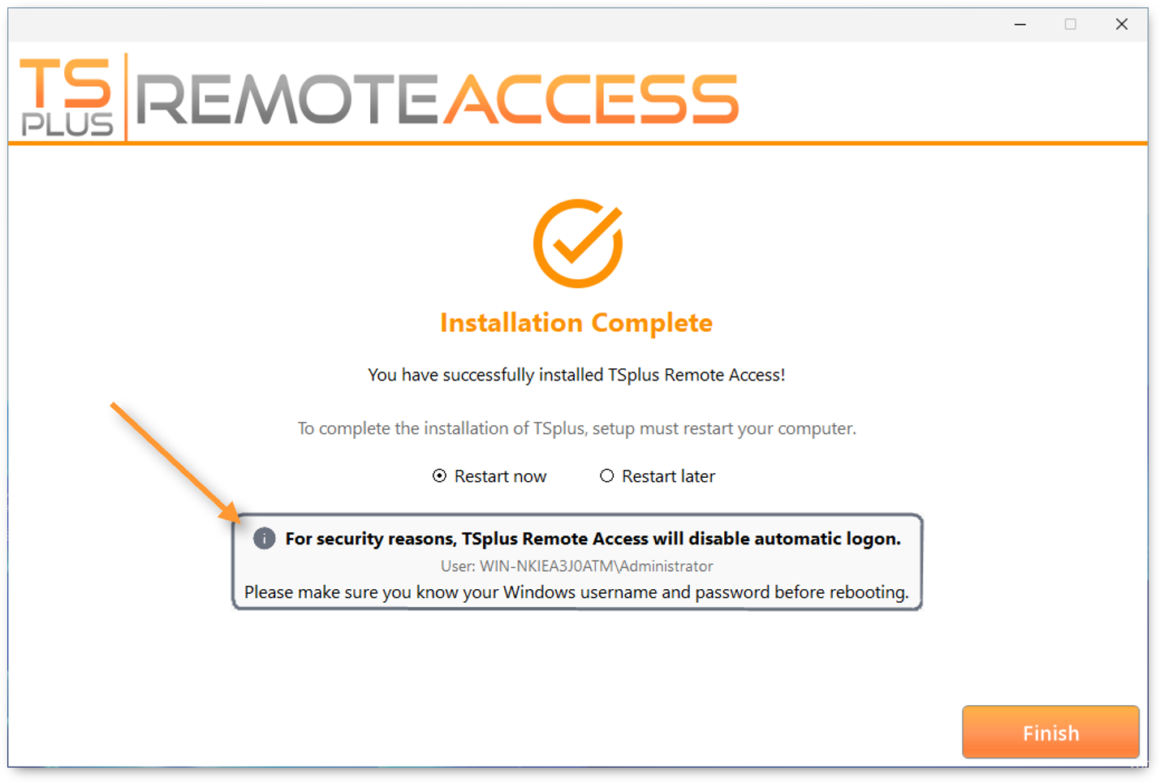Screen dimensions: 1160x783
Task: Click the info icon in security notice
Action: [x=264, y=539]
